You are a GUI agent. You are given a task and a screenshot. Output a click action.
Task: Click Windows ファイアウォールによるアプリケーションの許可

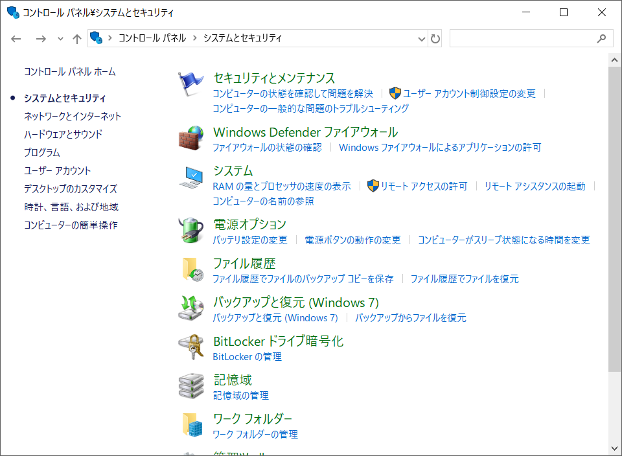point(440,148)
